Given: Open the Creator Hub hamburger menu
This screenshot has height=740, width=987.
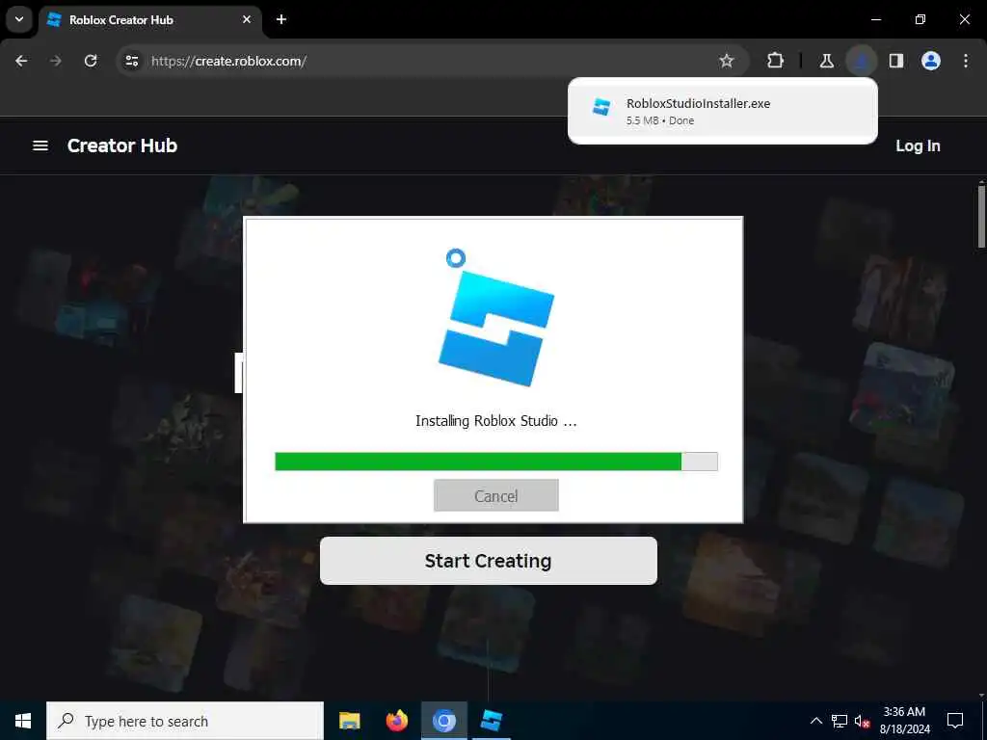Looking at the screenshot, I should [40, 145].
